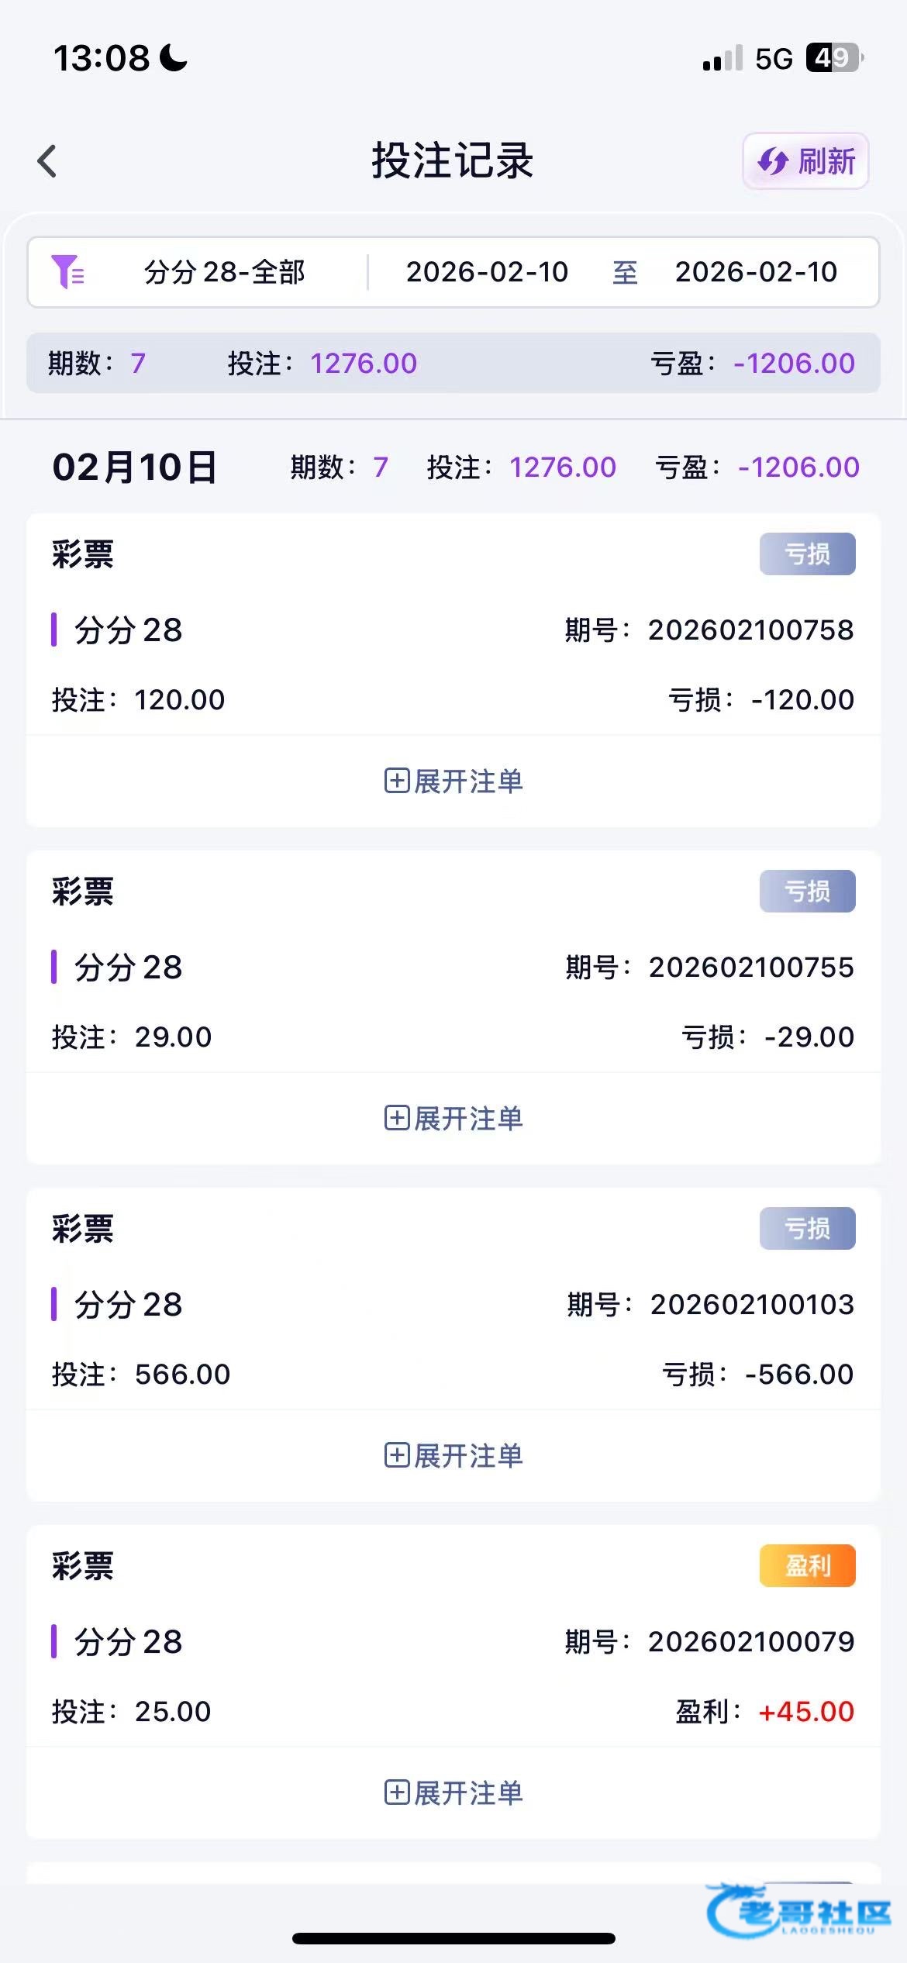Tap the plus icon in the -566.00 loss card
This screenshot has width=907, height=1963.
[397, 1455]
